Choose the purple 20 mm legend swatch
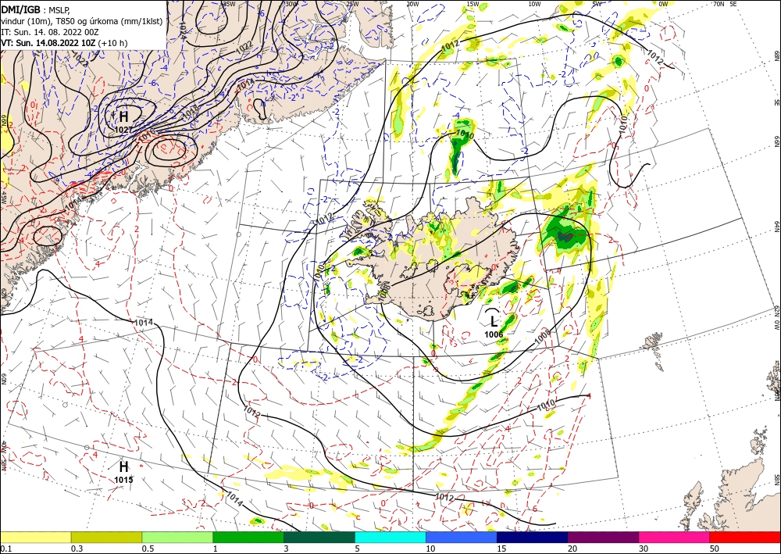 coord(603,537)
